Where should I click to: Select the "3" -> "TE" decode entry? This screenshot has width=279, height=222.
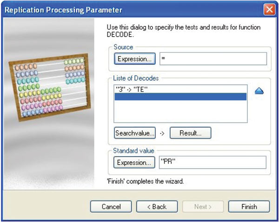coord(180,89)
